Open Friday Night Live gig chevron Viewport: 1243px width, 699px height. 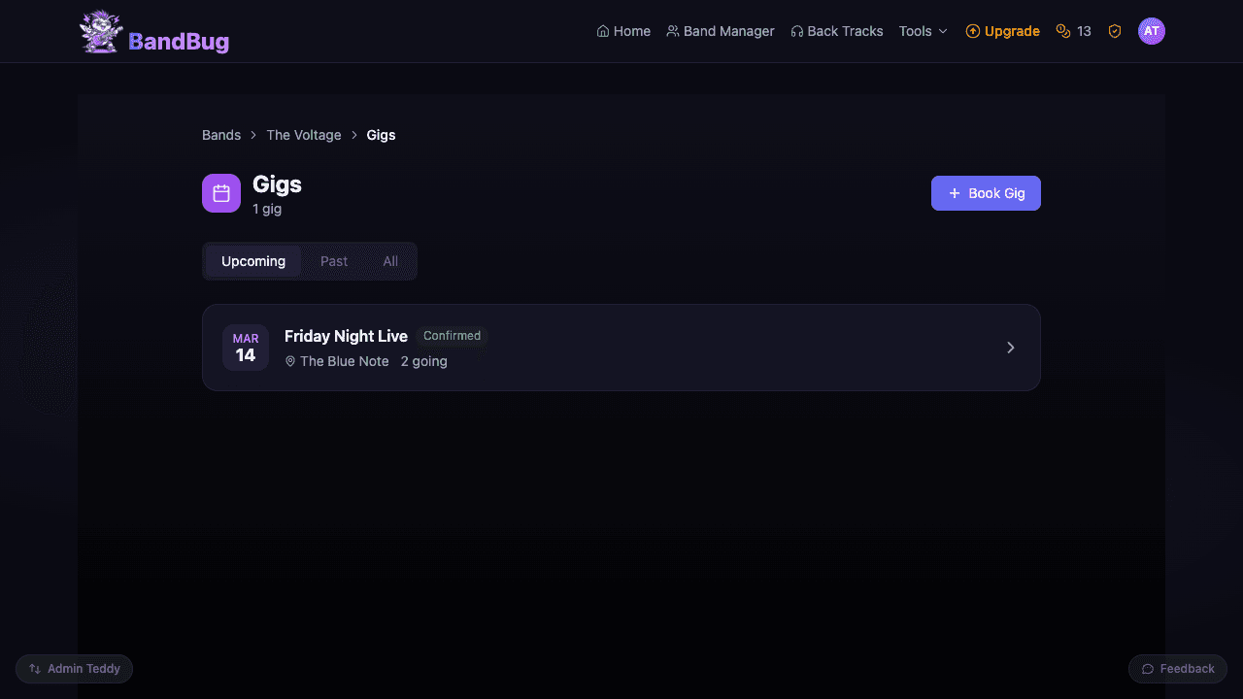tap(1011, 348)
